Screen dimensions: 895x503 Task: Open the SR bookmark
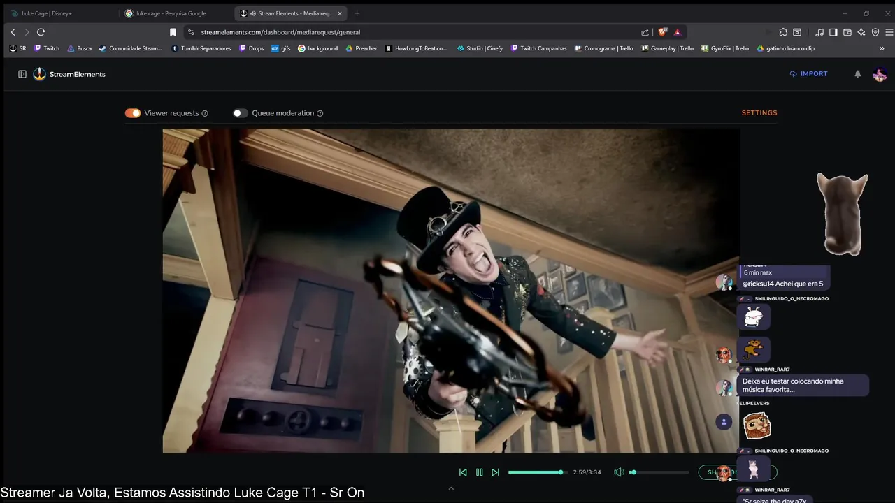point(17,48)
